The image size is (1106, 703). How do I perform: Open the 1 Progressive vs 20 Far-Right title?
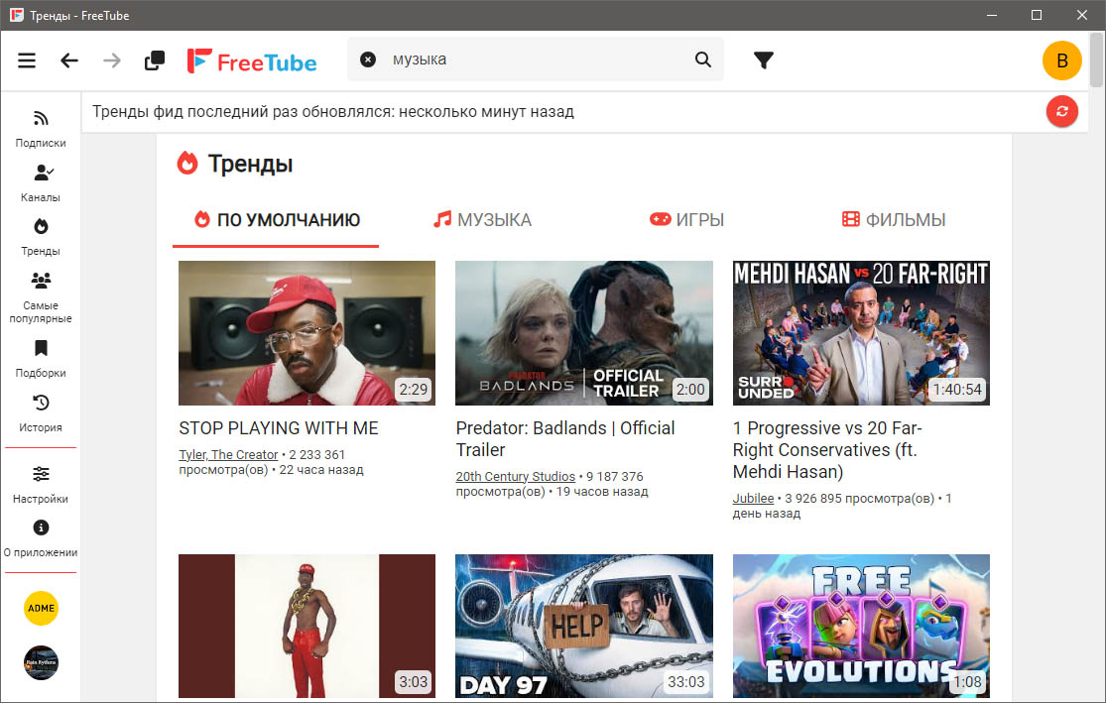pos(827,450)
